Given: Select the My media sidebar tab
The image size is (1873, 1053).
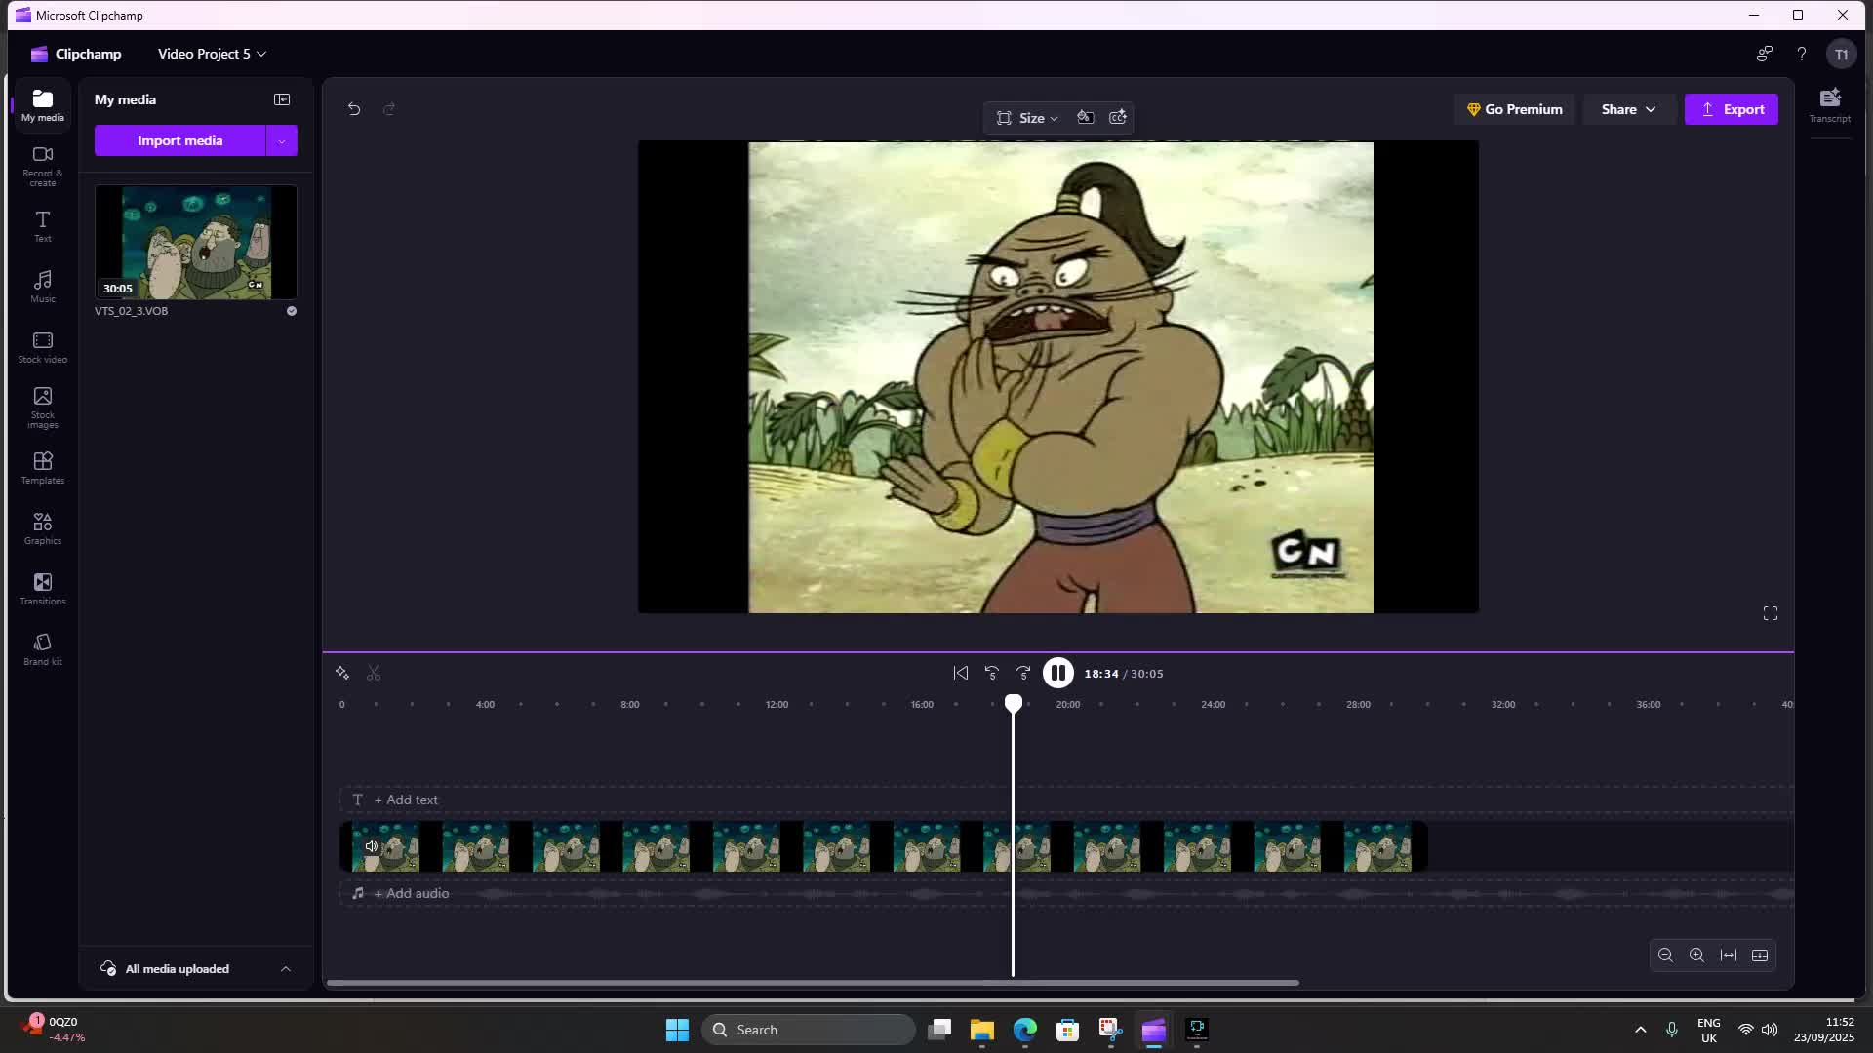Looking at the screenshot, I should point(42,105).
